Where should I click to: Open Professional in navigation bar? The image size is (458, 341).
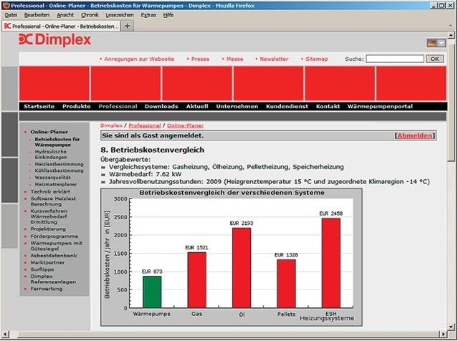click(x=118, y=106)
